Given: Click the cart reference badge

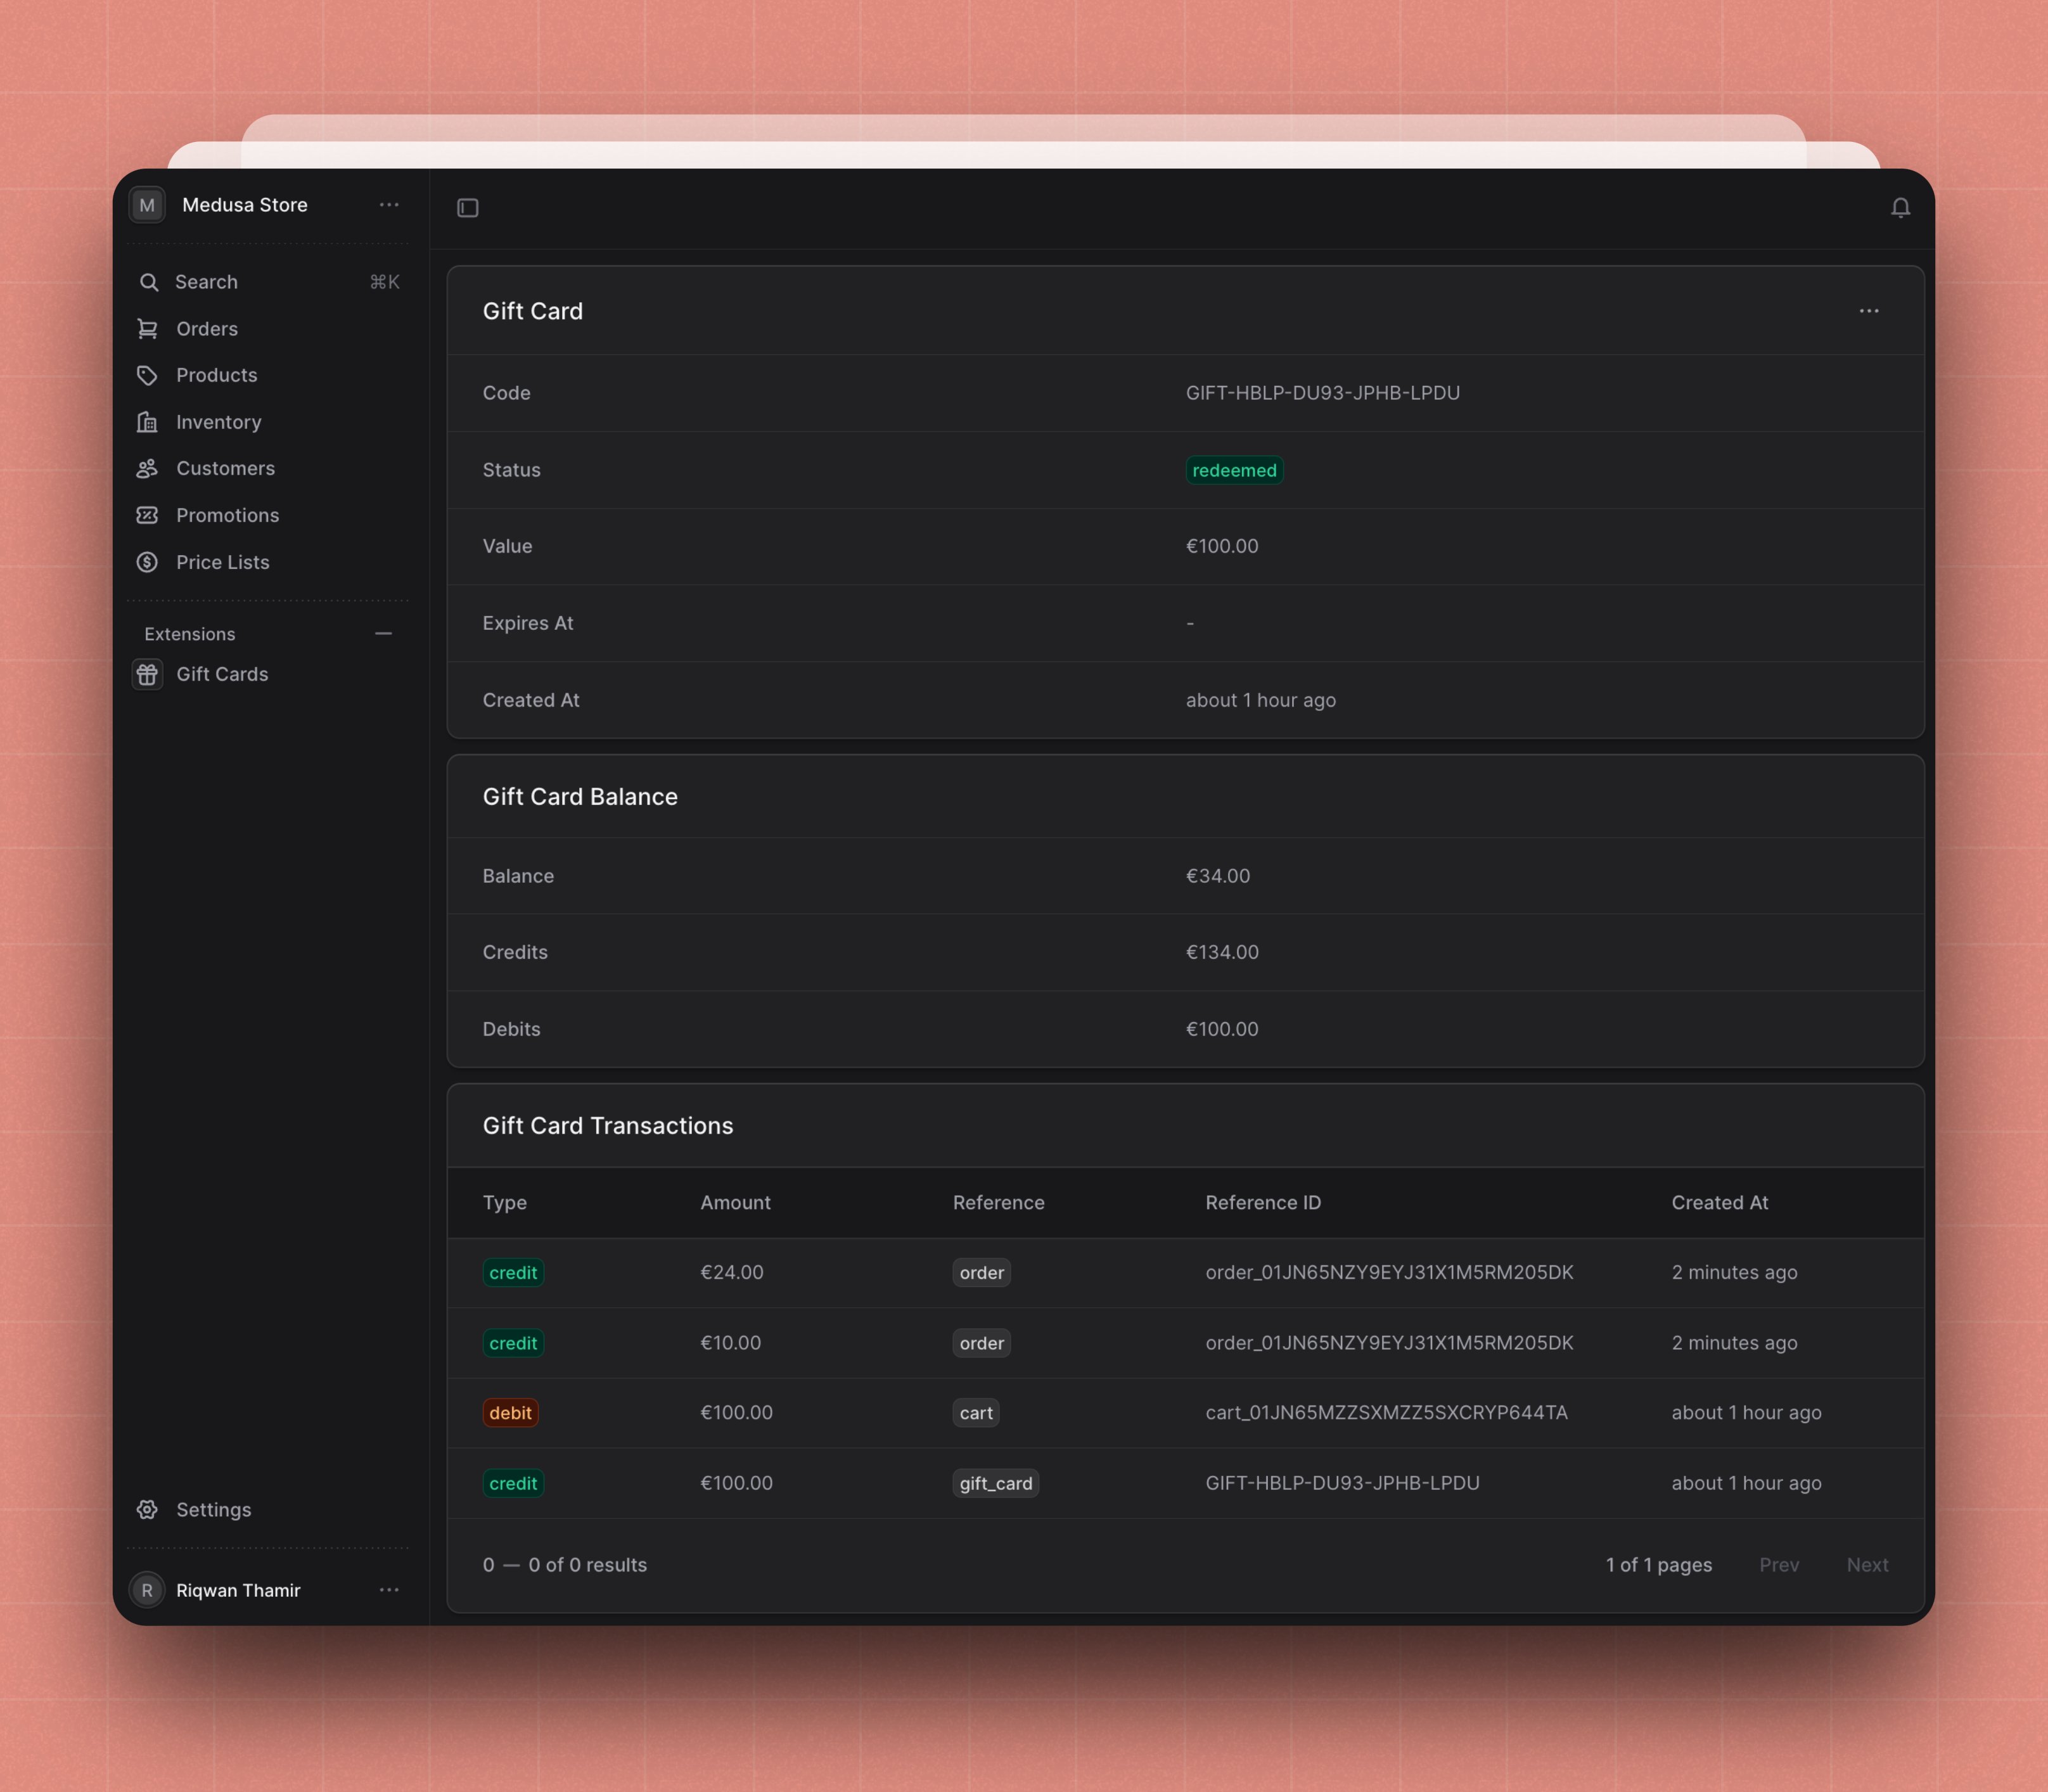Looking at the screenshot, I should [976, 1413].
